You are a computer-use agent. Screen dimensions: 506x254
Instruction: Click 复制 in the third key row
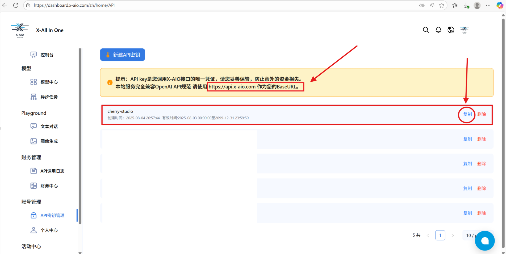[x=467, y=164]
